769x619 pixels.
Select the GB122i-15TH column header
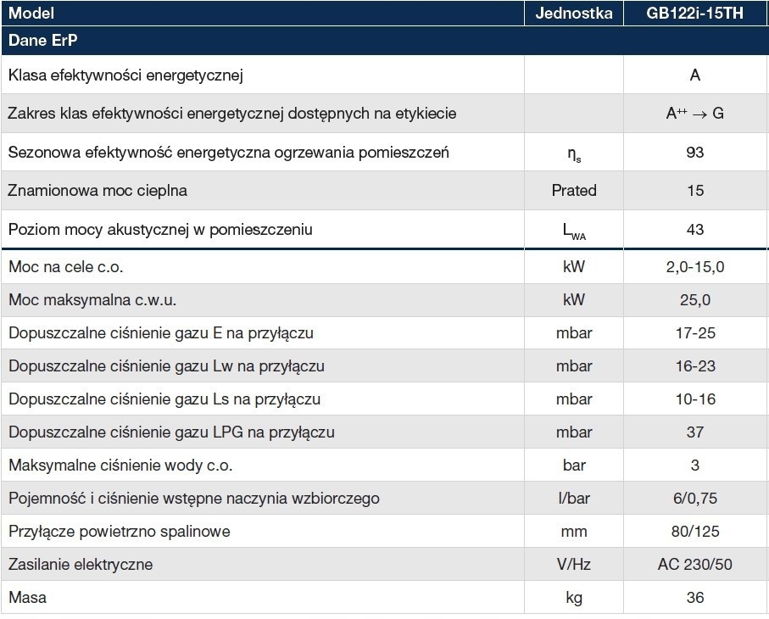point(695,14)
